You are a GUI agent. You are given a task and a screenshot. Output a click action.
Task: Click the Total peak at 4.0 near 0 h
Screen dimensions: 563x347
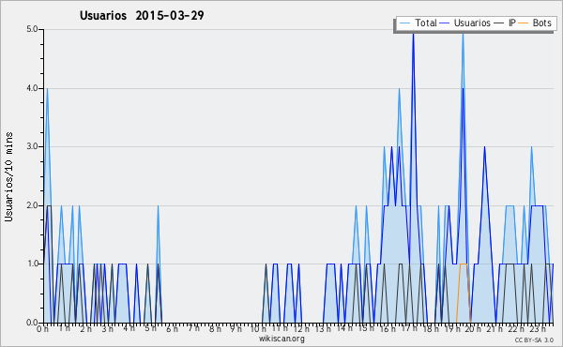[x=47, y=89]
